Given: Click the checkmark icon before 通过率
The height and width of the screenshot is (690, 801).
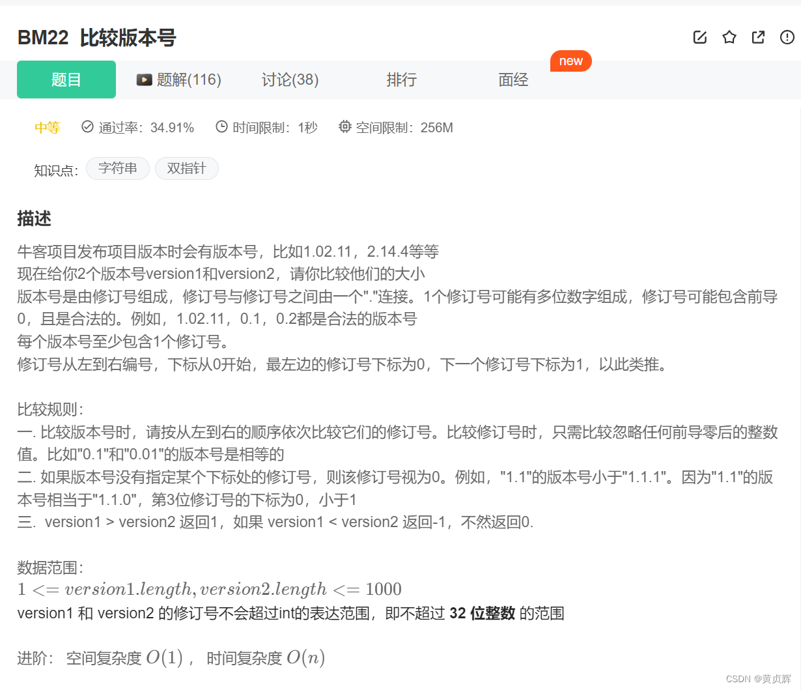Looking at the screenshot, I should click(87, 126).
